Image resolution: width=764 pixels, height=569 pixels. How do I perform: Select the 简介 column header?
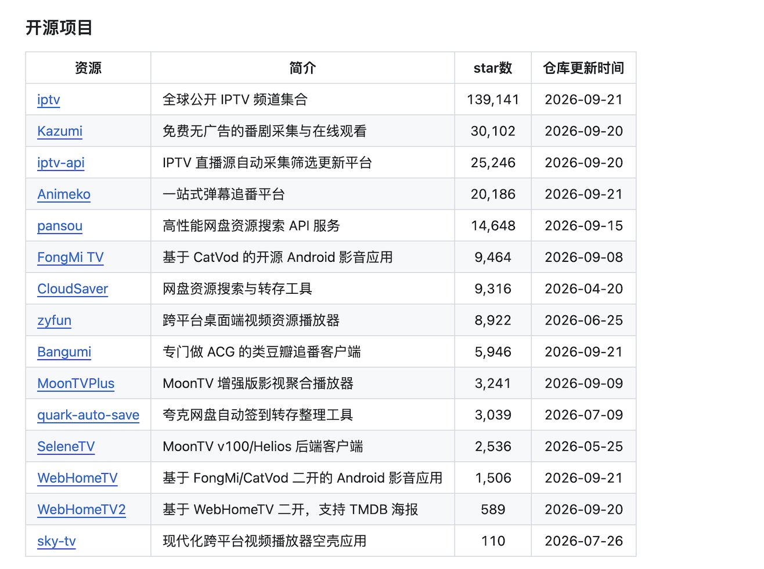click(x=302, y=68)
